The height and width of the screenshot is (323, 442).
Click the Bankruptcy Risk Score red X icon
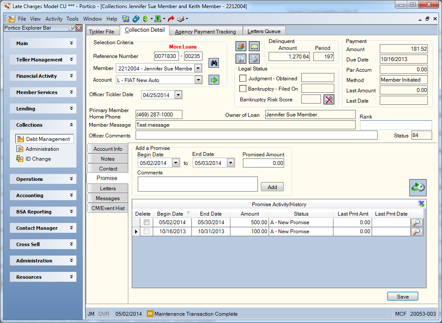pos(329,99)
